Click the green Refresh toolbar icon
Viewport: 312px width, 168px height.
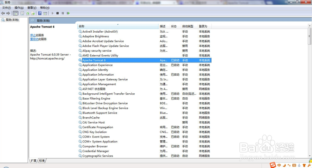click(28, 13)
